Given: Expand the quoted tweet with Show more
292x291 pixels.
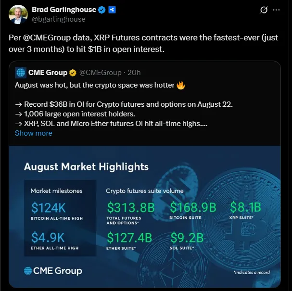Looking at the screenshot, I should tap(34, 133).
